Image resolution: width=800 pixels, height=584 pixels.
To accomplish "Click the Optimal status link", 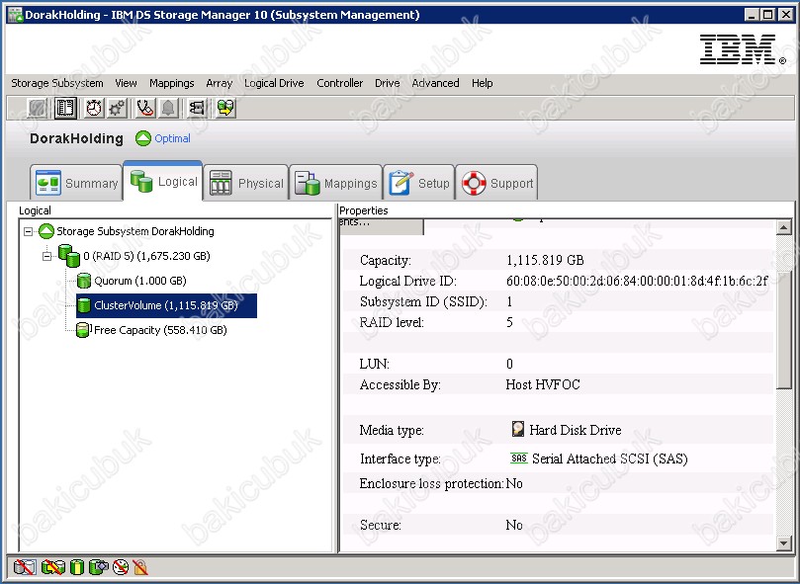I will (x=172, y=138).
